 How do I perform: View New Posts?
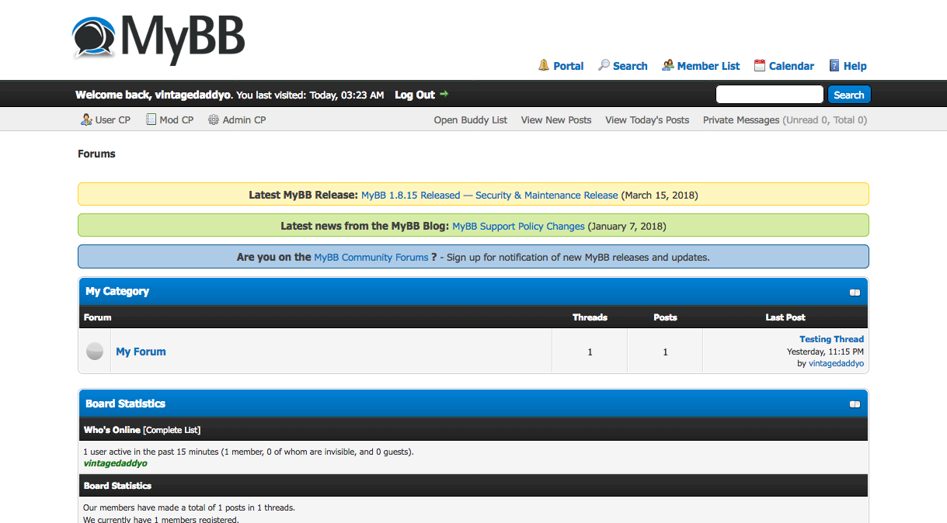coord(556,119)
